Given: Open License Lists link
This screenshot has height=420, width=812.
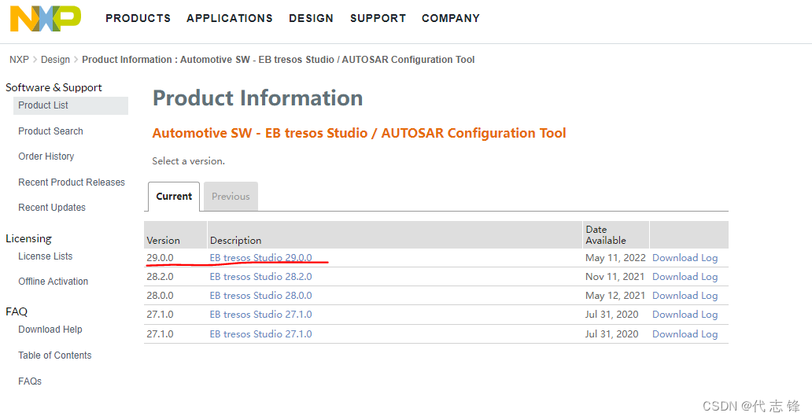Looking at the screenshot, I should coord(46,256).
